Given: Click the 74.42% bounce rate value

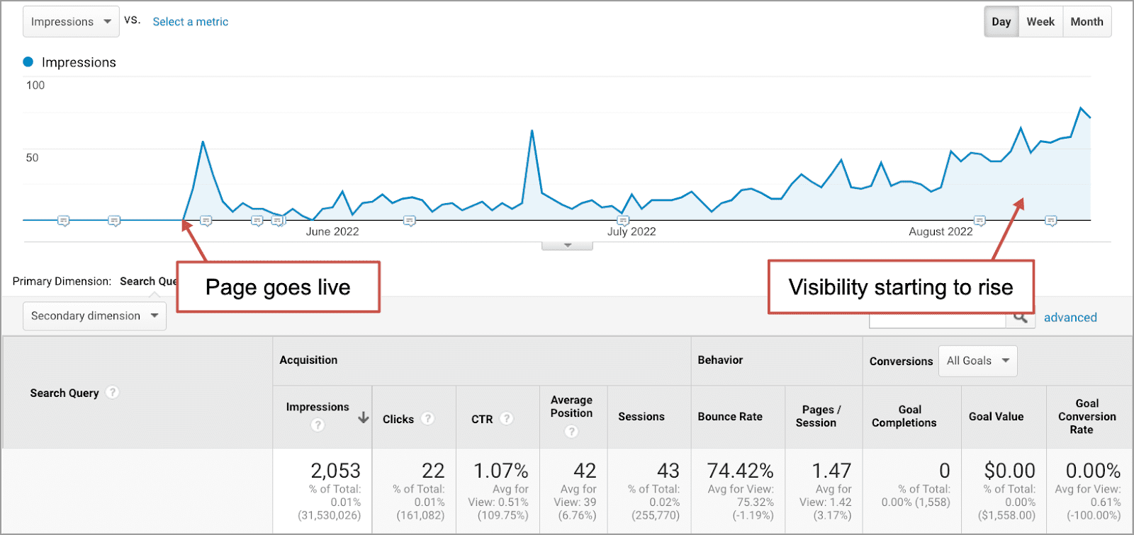Looking at the screenshot, I should pos(741,471).
